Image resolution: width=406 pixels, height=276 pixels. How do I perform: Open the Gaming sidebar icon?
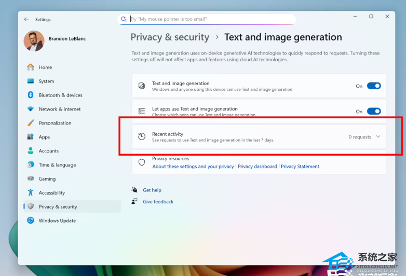click(x=31, y=179)
